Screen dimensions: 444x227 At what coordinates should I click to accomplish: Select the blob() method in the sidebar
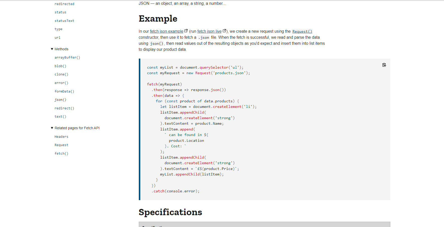(x=60, y=66)
